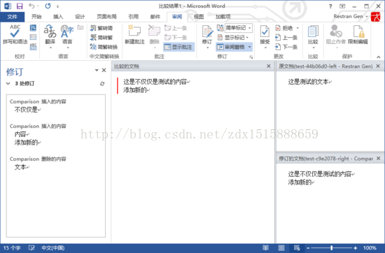
Task: Convert text using 繁转简
Action: click(x=101, y=28)
